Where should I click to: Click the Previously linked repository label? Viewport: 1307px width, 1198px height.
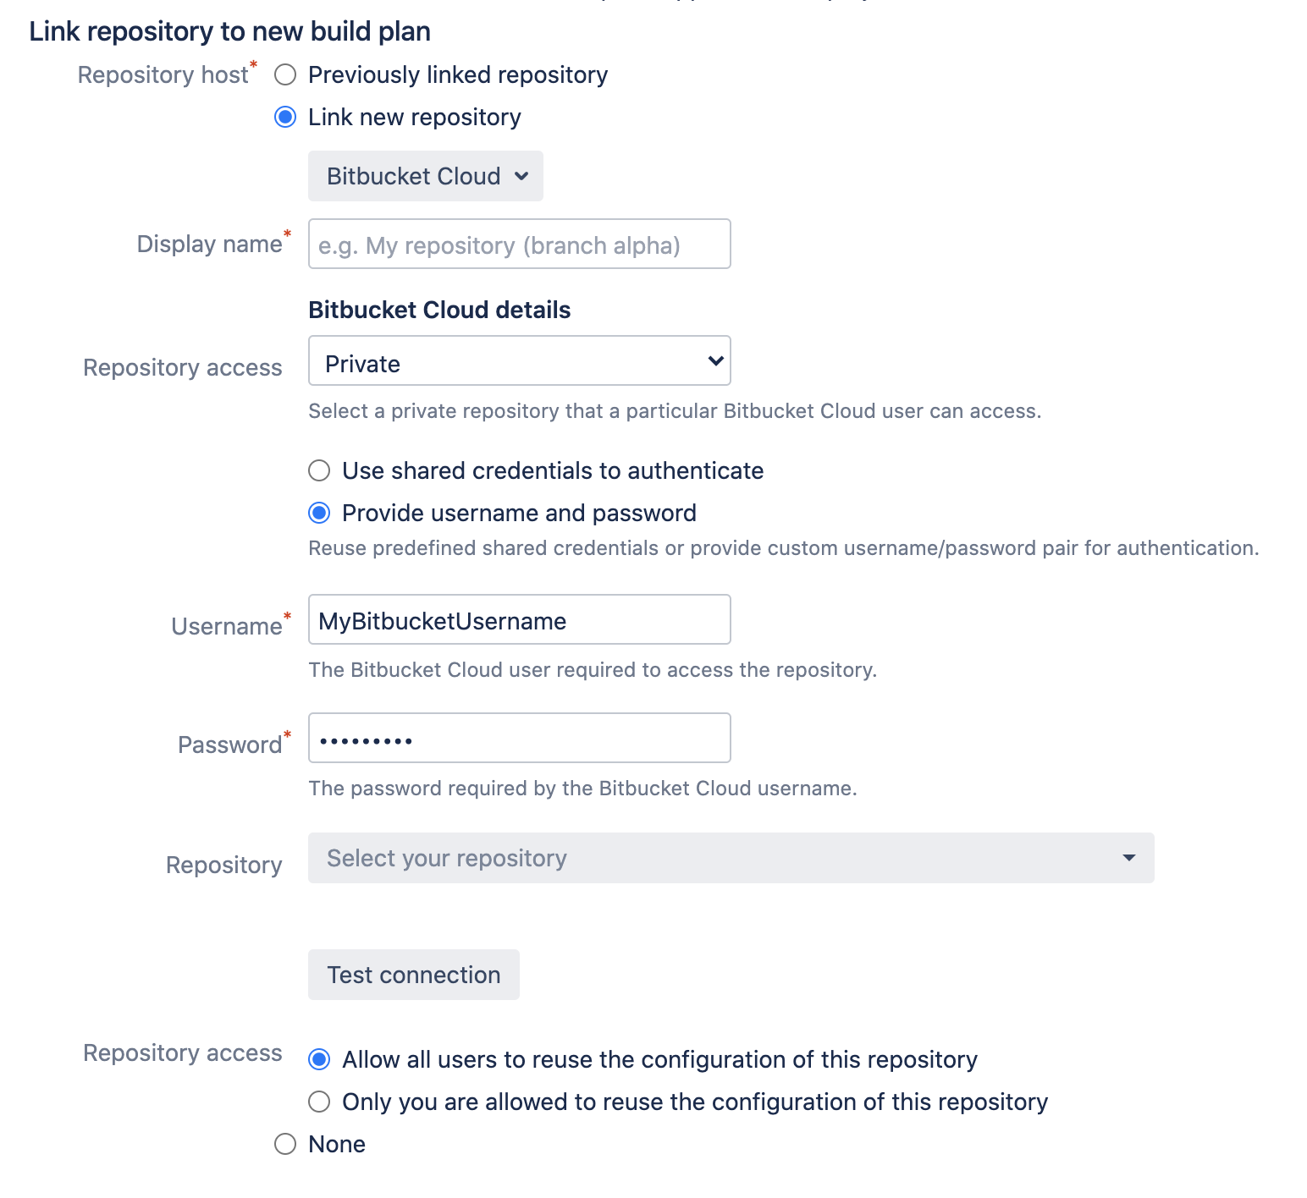tap(458, 75)
